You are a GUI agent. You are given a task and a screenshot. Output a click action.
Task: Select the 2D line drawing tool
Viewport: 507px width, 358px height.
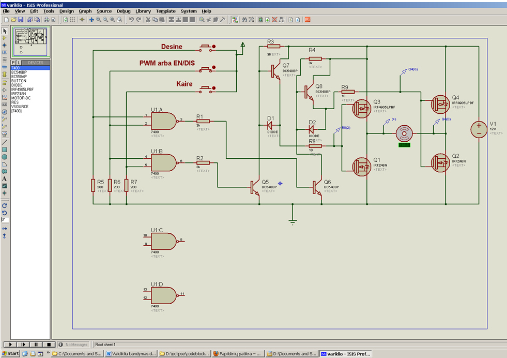(5, 142)
